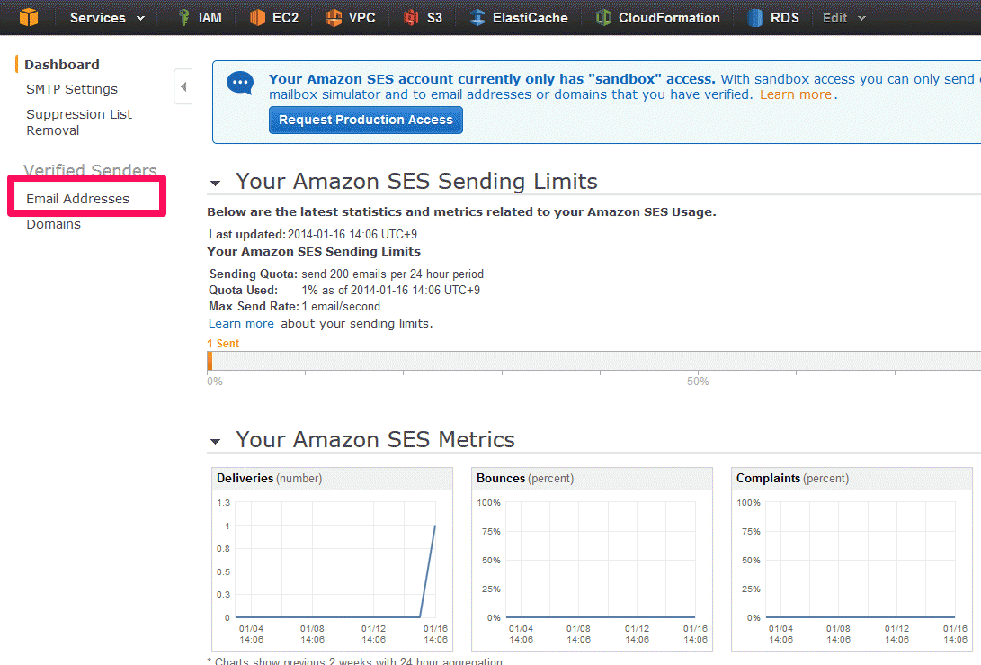The height and width of the screenshot is (665, 981).
Task: Click the speech bubble info icon
Action: 240,84
